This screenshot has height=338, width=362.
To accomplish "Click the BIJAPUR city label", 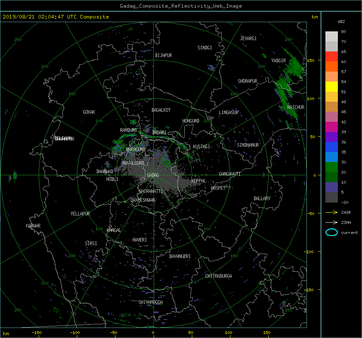I will pos(163,55).
